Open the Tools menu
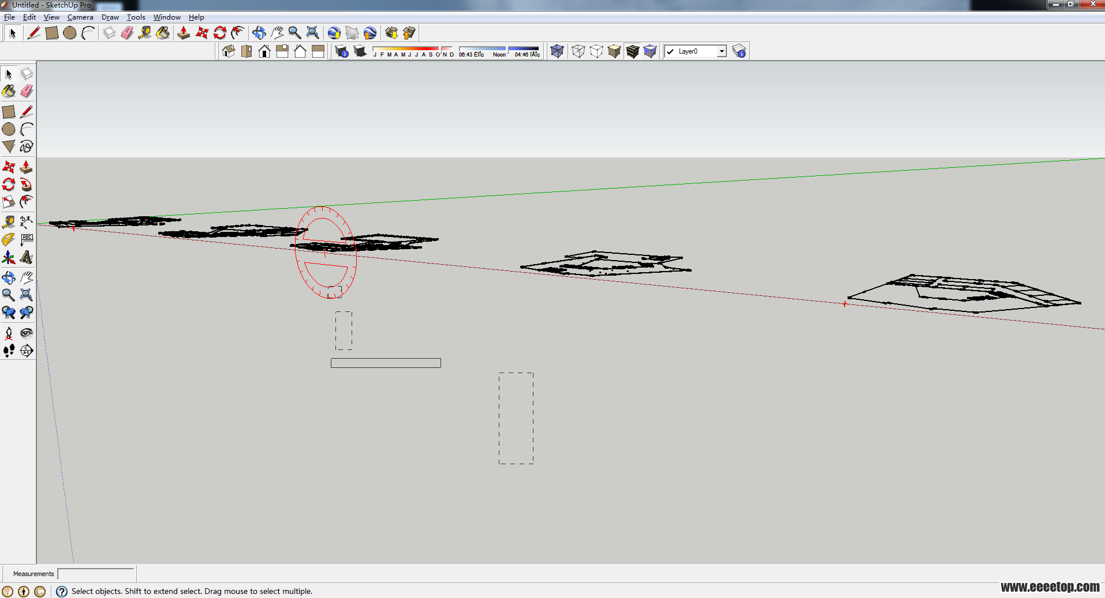Screen dimensions: 1105x598 [x=136, y=17]
